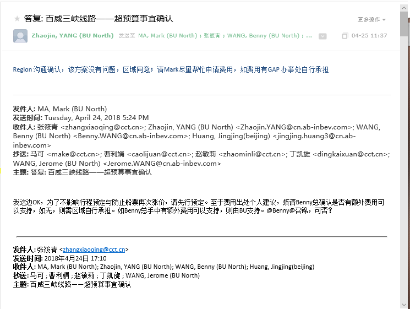Click the 04-25 11:37 timestamp

click(369, 36)
